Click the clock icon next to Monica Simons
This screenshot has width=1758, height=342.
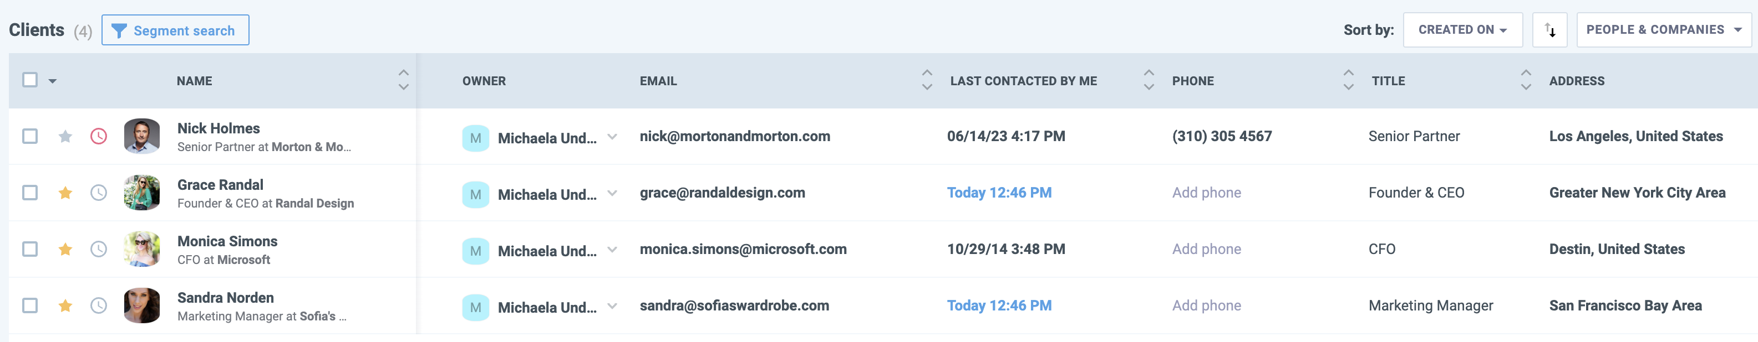(x=99, y=250)
